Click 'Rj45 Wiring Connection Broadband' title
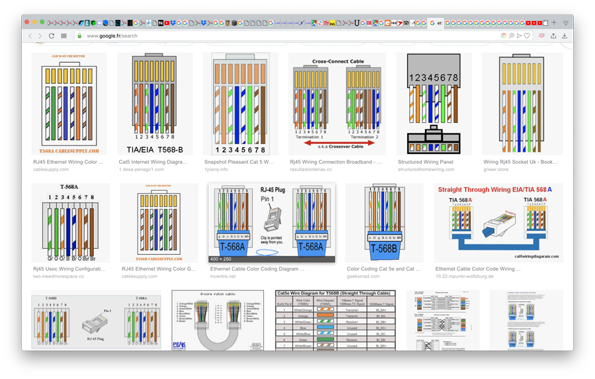The width and height of the screenshot is (595, 379). 336,162
